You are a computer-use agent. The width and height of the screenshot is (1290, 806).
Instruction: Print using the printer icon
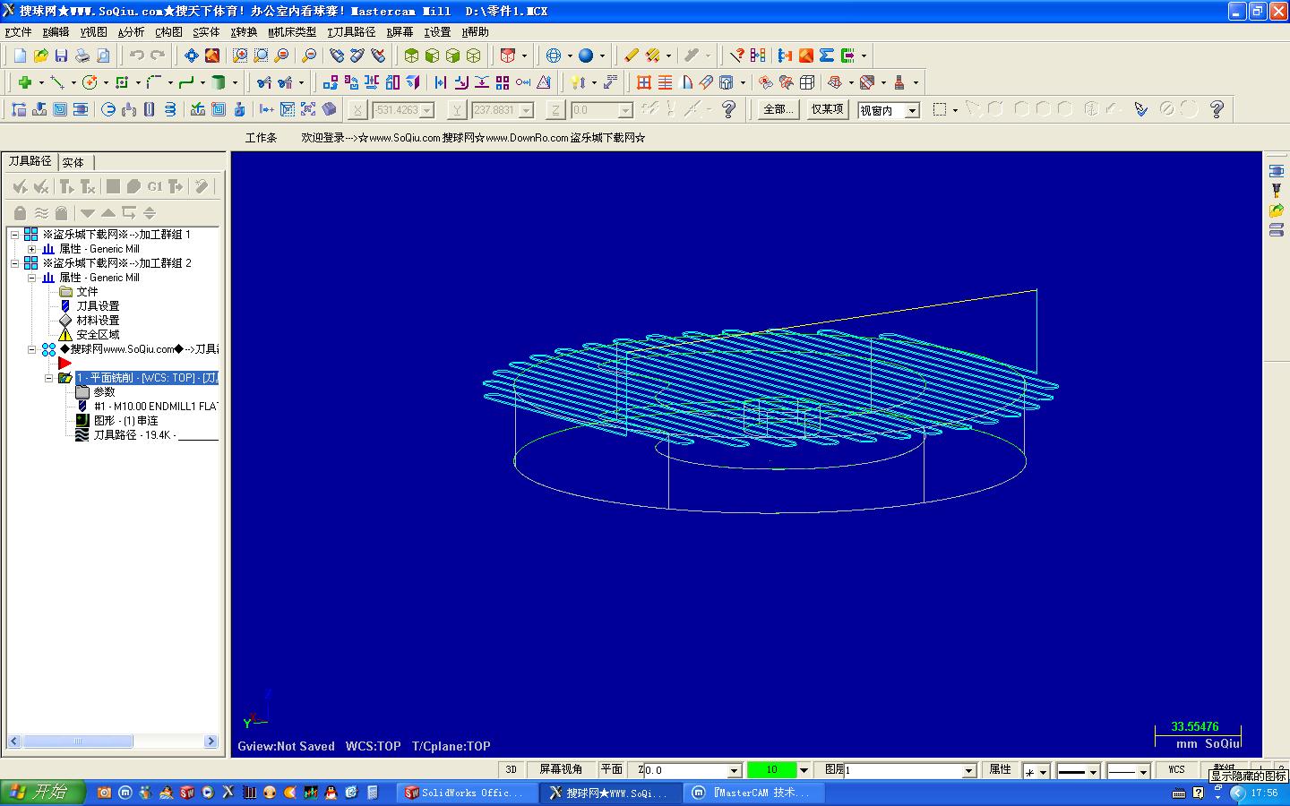pyautogui.click(x=82, y=56)
